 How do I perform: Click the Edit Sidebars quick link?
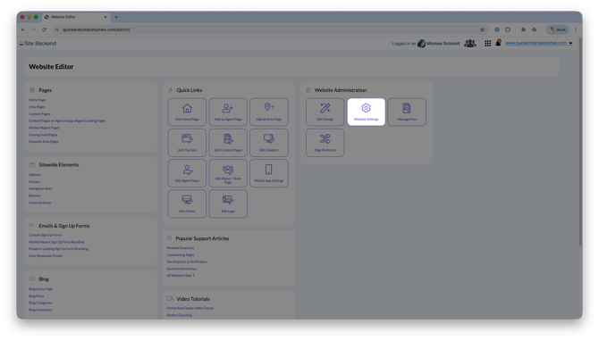point(269,143)
